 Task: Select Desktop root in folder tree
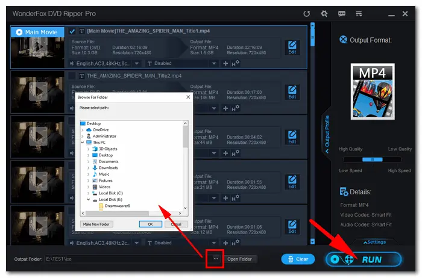point(93,123)
